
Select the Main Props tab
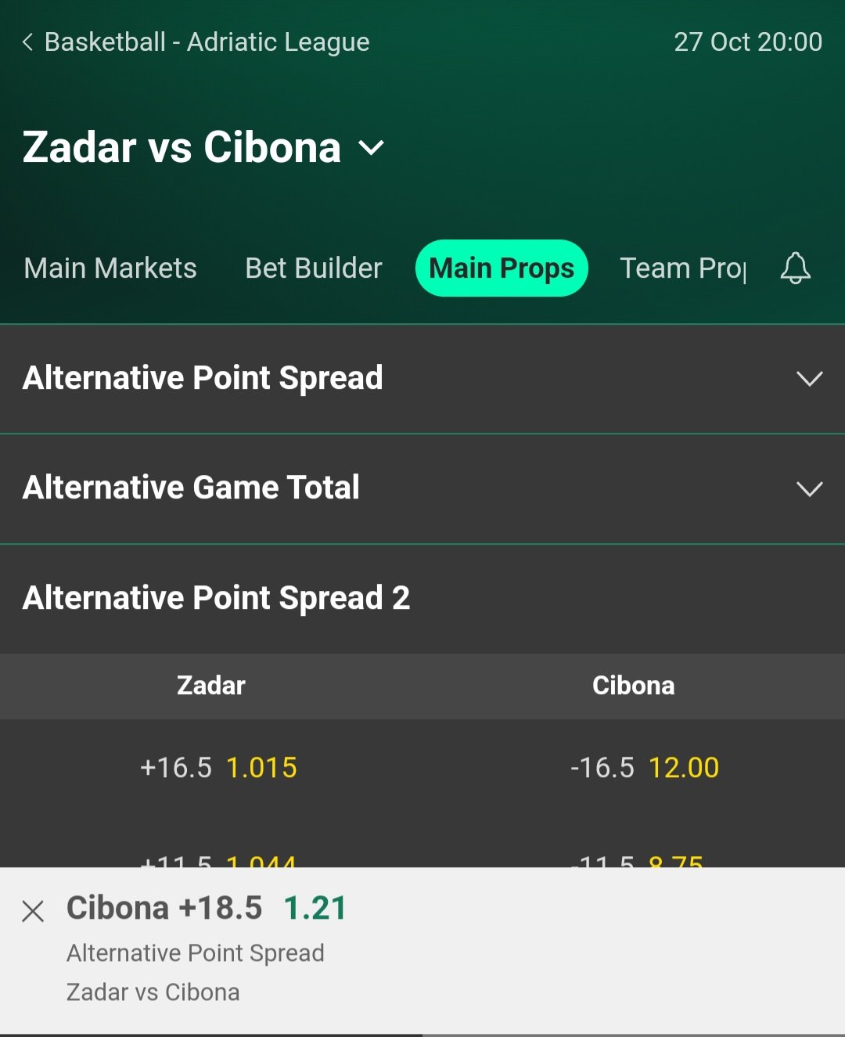tap(502, 268)
